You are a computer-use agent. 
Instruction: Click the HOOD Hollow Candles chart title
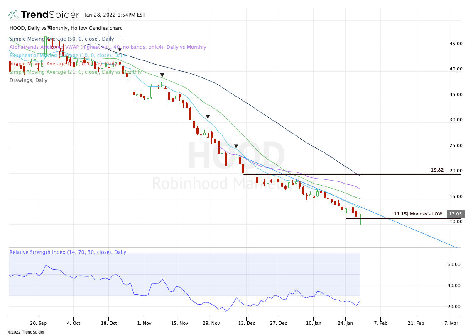tap(66, 28)
